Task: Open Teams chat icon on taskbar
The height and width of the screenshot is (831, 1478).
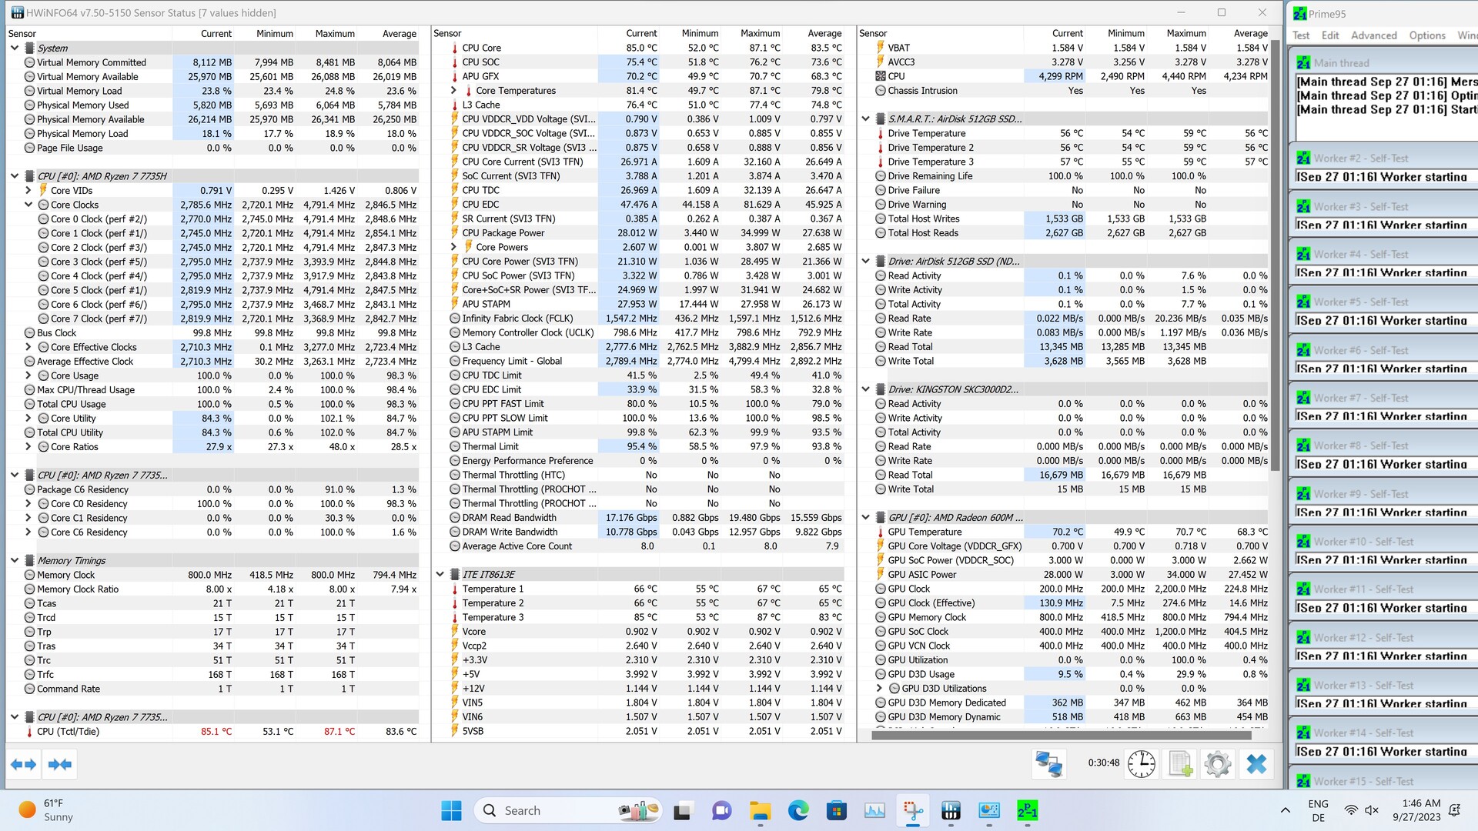Action: (721, 810)
